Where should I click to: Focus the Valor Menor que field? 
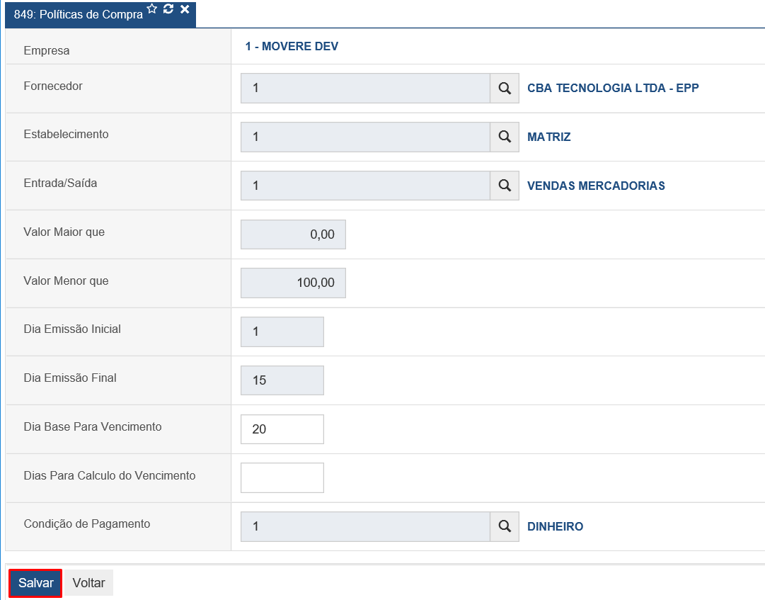(293, 283)
